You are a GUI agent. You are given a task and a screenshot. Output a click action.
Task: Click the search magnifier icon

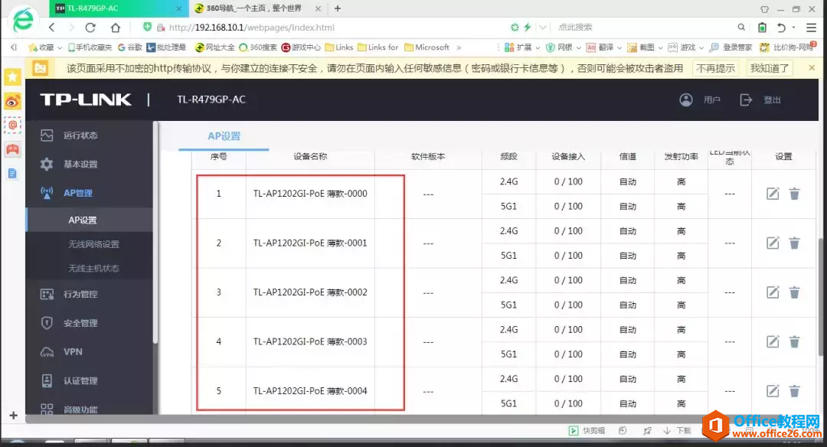click(741, 27)
